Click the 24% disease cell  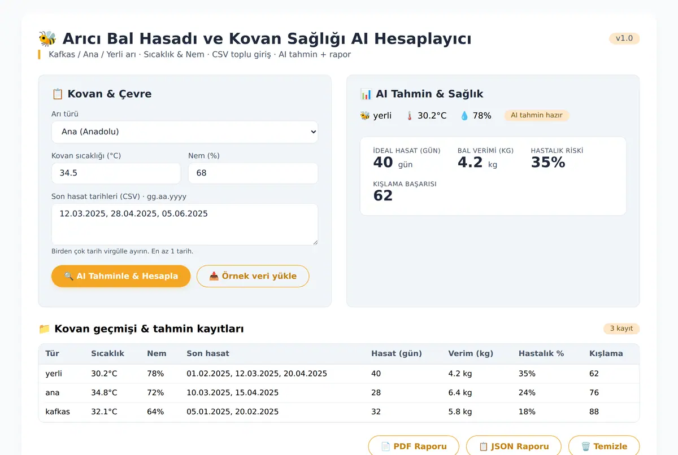pos(527,393)
